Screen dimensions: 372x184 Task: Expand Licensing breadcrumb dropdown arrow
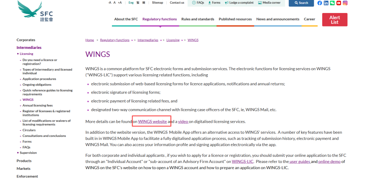click(182, 40)
